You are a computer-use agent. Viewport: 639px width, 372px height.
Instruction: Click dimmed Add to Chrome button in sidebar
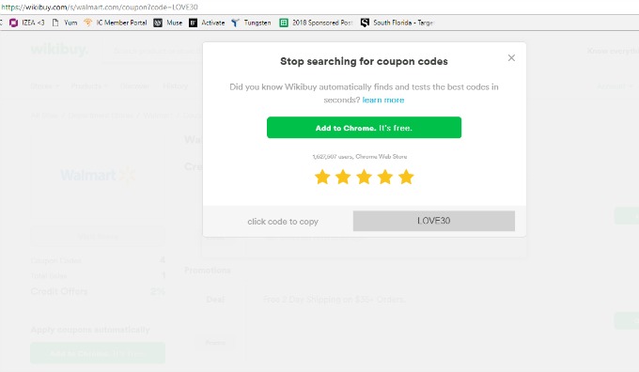click(x=98, y=353)
